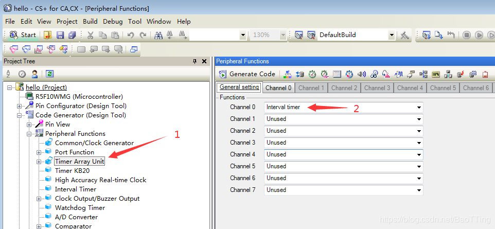Switch to the General setting tab
The height and width of the screenshot is (229, 495).
(x=239, y=87)
